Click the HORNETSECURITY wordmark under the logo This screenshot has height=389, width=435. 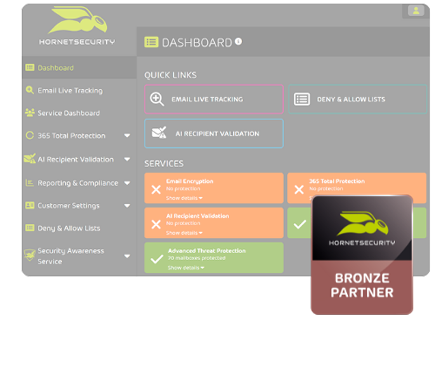point(77,42)
